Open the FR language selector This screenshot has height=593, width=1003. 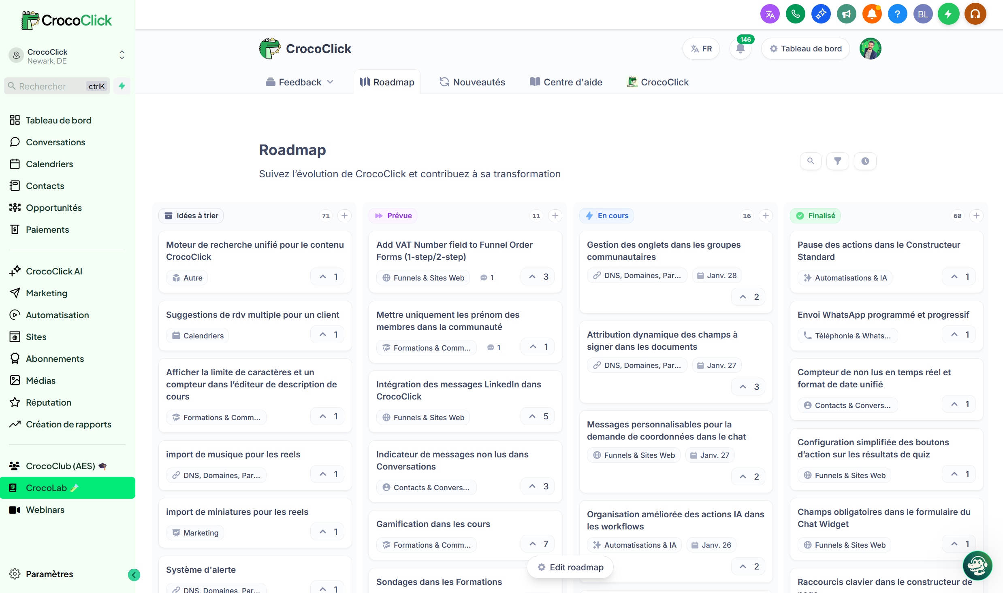point(701,49)
